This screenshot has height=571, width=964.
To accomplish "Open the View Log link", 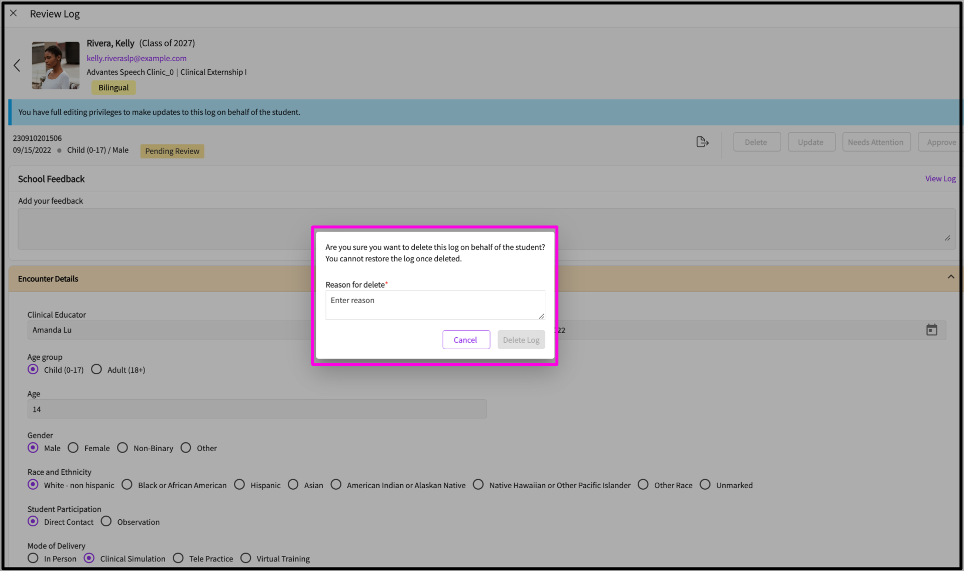I will tap(940, 179).
